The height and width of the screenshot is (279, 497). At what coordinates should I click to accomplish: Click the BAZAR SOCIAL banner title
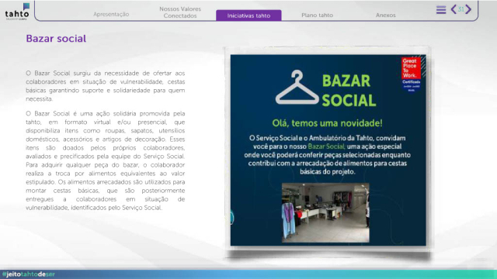349,91
